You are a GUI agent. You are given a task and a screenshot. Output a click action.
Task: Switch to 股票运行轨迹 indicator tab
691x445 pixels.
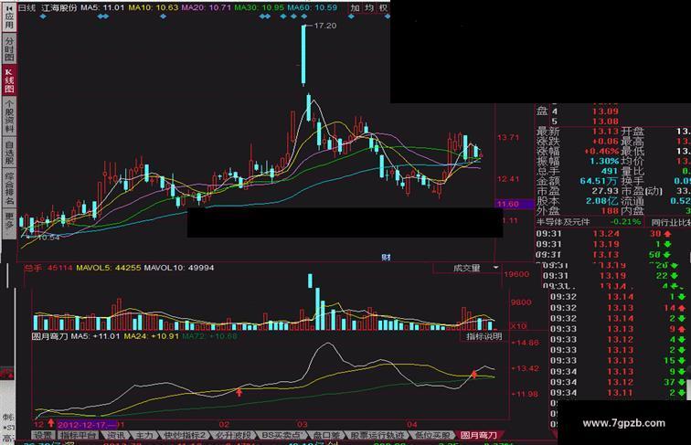[x=377, y=435]
